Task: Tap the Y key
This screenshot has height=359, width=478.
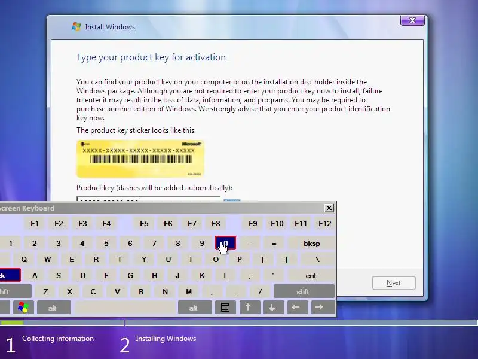Action: (144, 260)
